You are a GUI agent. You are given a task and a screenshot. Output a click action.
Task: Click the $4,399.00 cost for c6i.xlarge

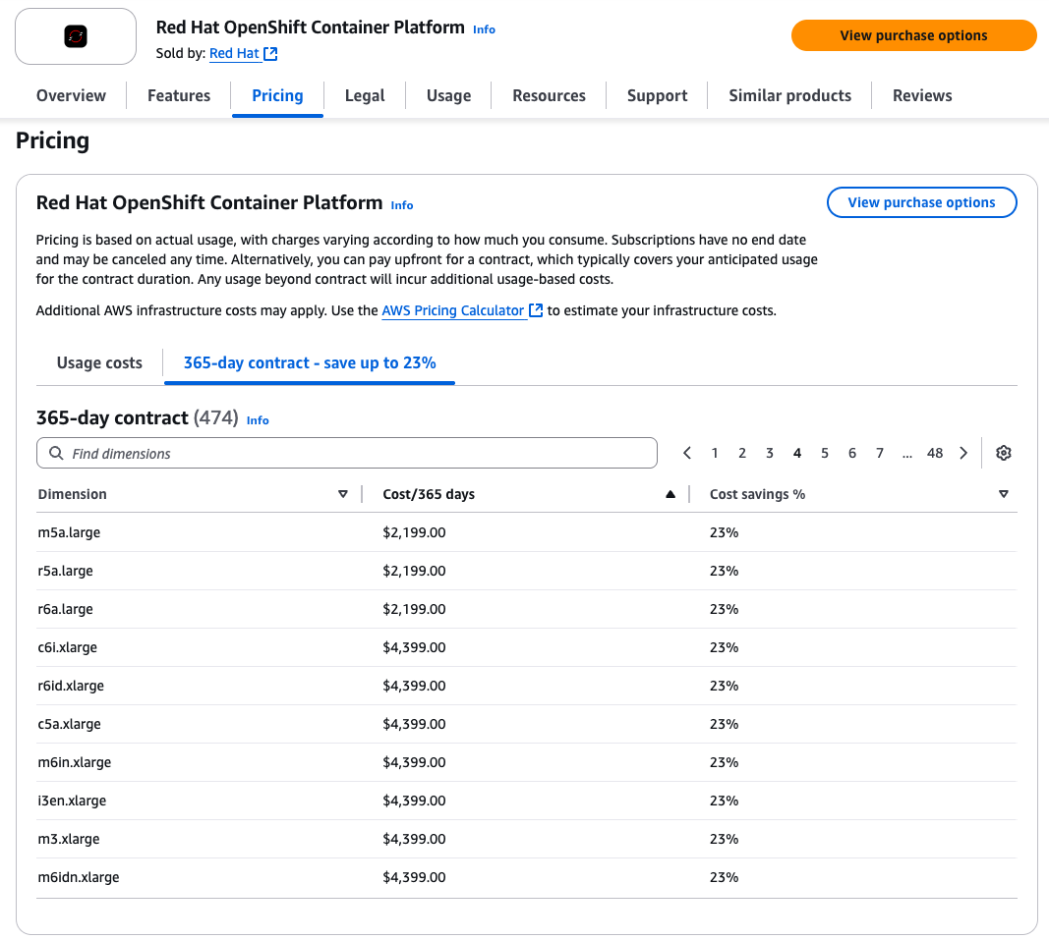(x=414, y=647)
